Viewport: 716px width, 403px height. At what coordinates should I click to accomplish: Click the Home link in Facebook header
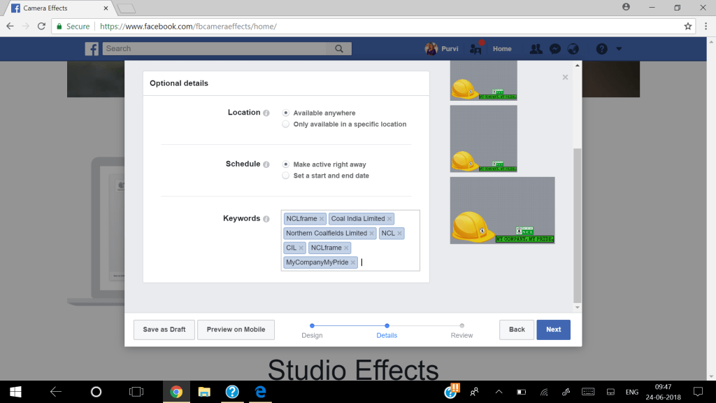[502, 49]
